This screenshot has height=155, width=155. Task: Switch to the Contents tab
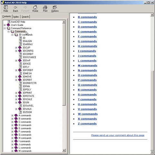[7, 16]
